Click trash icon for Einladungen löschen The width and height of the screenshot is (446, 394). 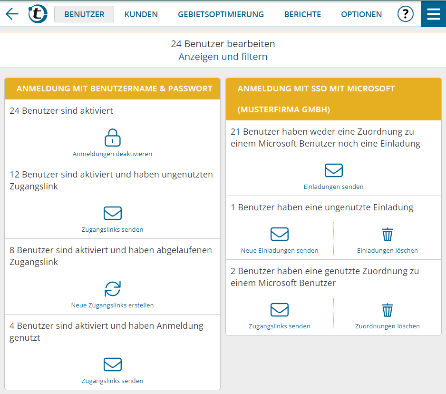pos(388,234)
